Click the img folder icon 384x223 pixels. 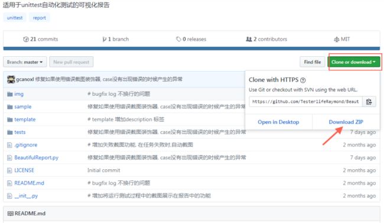[x=10, y=94]
